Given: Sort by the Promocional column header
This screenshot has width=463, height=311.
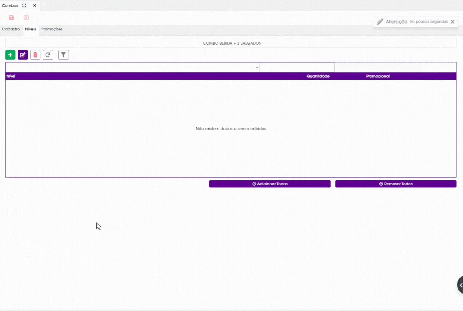Looking at the screenshot, I should [378, 76].
